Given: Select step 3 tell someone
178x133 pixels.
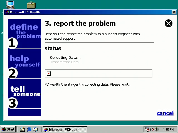Looking at the screenshot, I should coord(24,94).
